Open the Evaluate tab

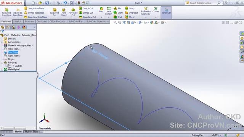tap(29, 21)
